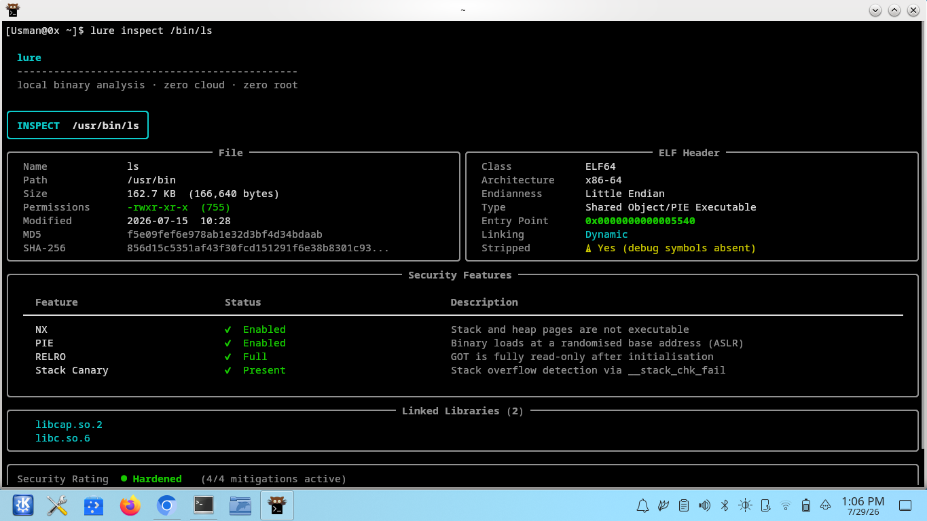The width and height of the screenshot is (927, 521).
Task: Click the cat terminal icon in the title bar
Action: point(12,10)
